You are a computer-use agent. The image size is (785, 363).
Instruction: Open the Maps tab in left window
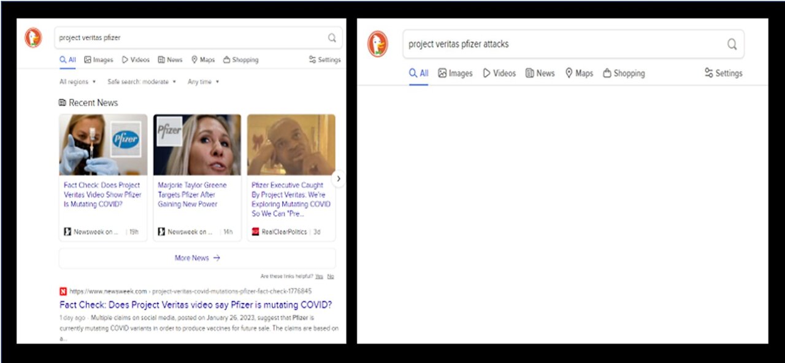pos(203,60)
